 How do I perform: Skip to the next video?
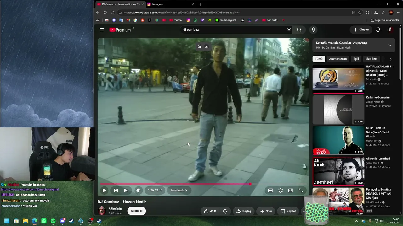pos(126,190)
